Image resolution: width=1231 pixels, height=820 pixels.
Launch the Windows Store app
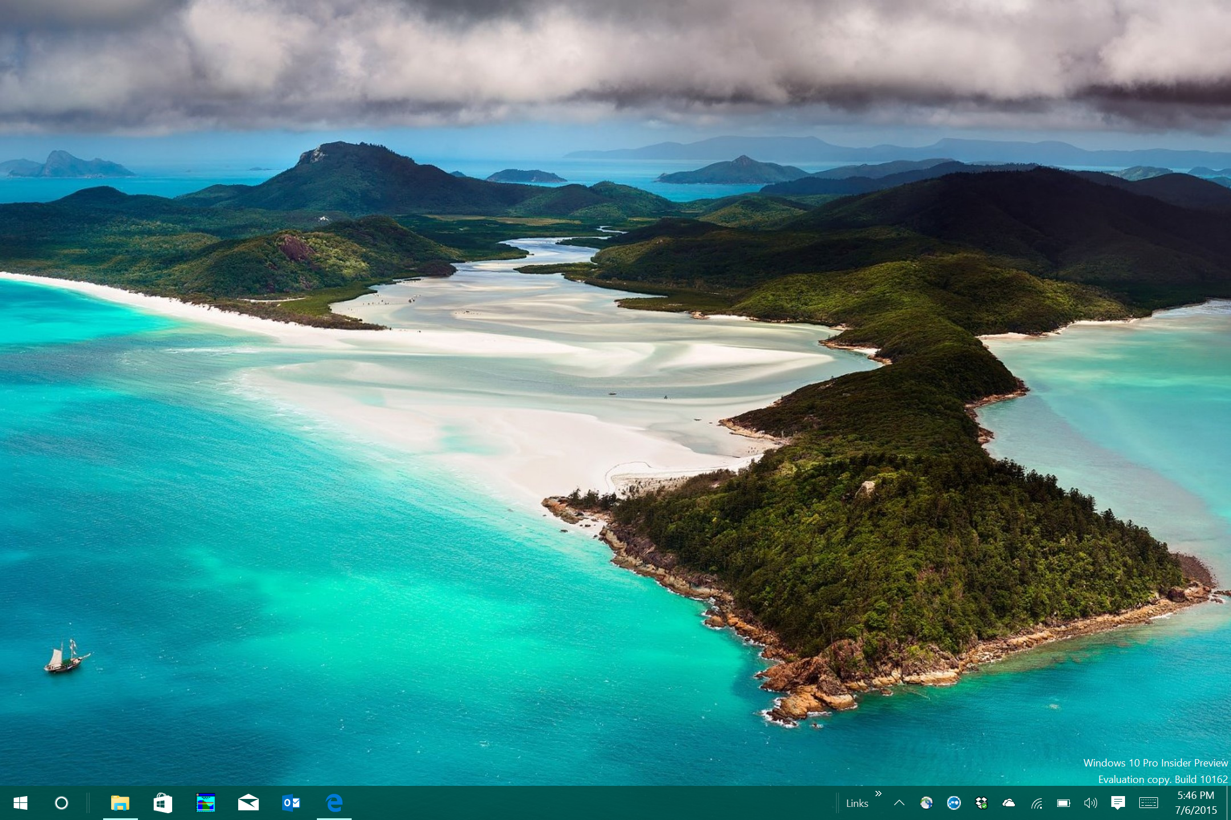(163, 803)
